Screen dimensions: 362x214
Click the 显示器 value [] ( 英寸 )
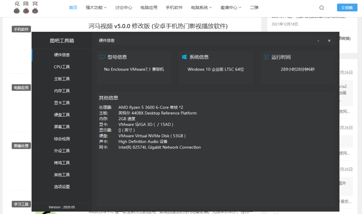pyautogui.click(x=127, y=130)
